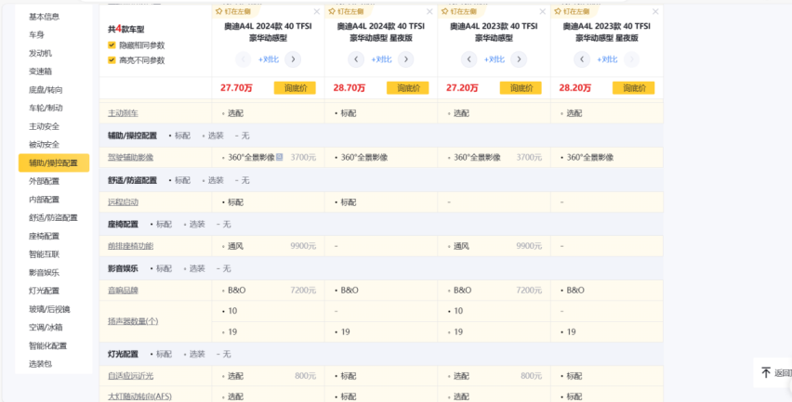
Task: Click +对比 under 2023款 豪华动感型
Action: [x=494, y=59]
